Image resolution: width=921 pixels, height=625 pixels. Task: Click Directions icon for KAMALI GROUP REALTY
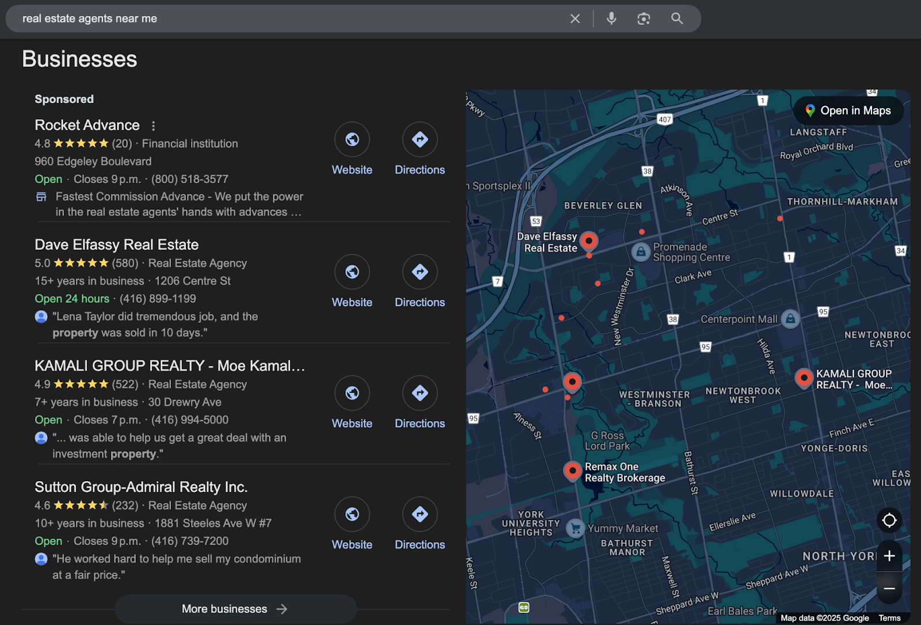[420, 393]
